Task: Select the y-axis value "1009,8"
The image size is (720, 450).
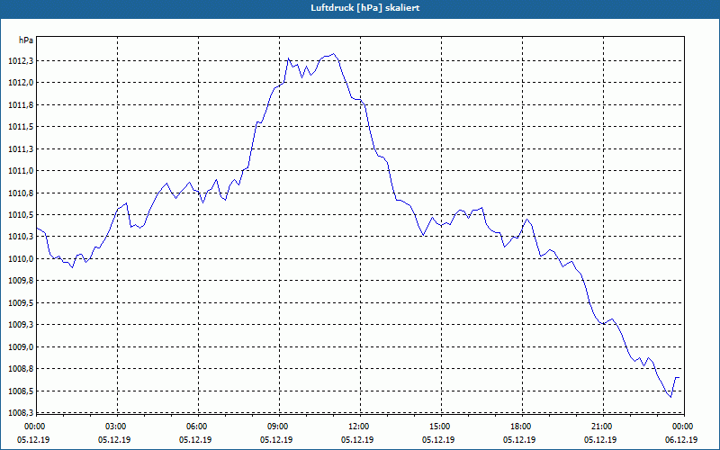Action: pyautogui.click(x=21, y=281)
